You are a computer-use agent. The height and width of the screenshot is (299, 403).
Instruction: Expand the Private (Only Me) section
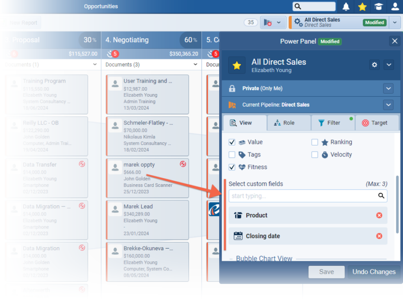pyautogui.click(x=388, y=89)
